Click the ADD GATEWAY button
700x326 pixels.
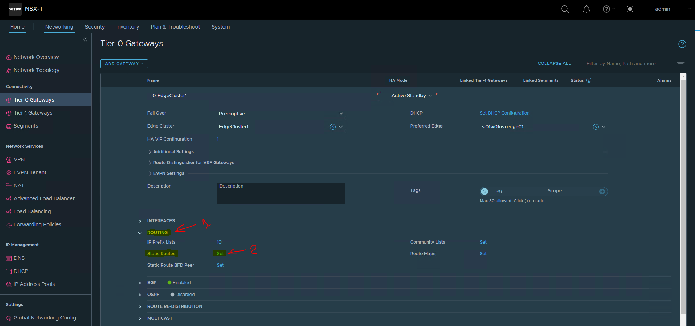pyautogui.click(x=124, y=64)
